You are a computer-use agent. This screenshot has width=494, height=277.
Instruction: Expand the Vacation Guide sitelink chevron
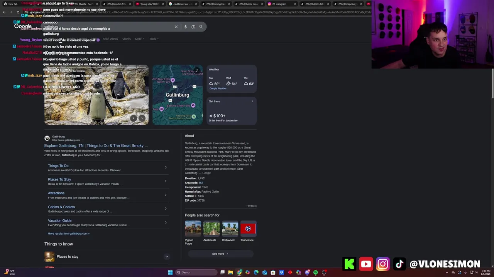(166, 222)
